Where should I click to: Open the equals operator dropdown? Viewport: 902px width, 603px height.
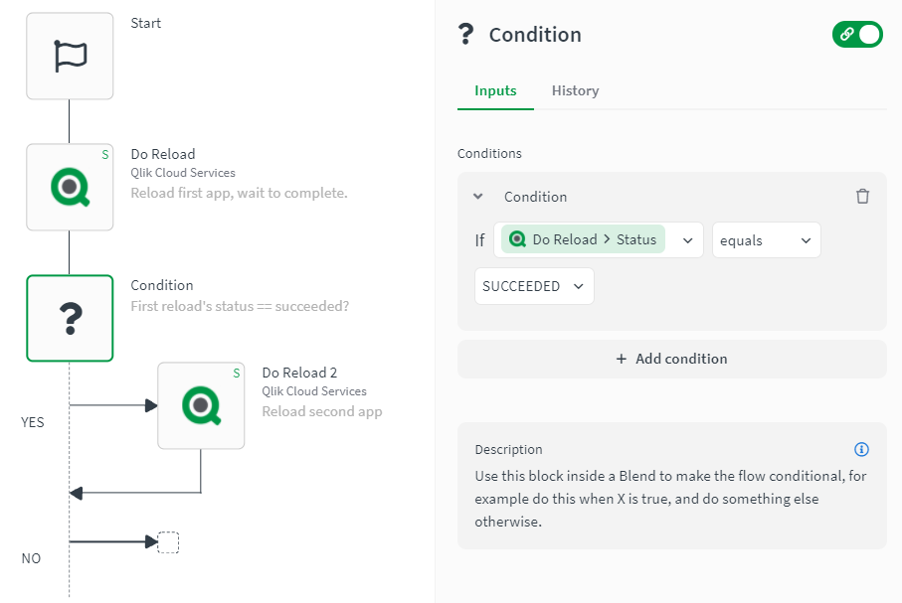point(766,239)
